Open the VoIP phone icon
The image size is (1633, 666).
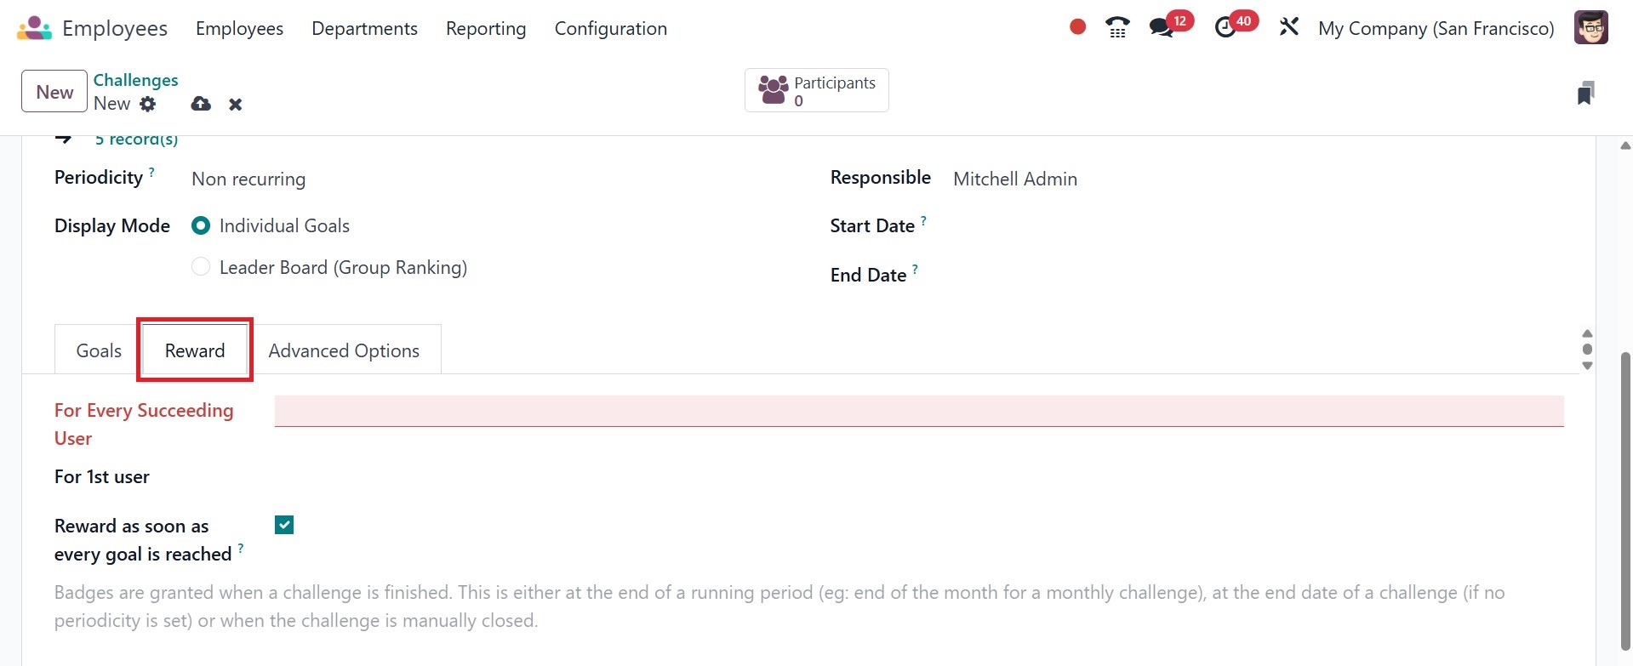pos(1117,28)
